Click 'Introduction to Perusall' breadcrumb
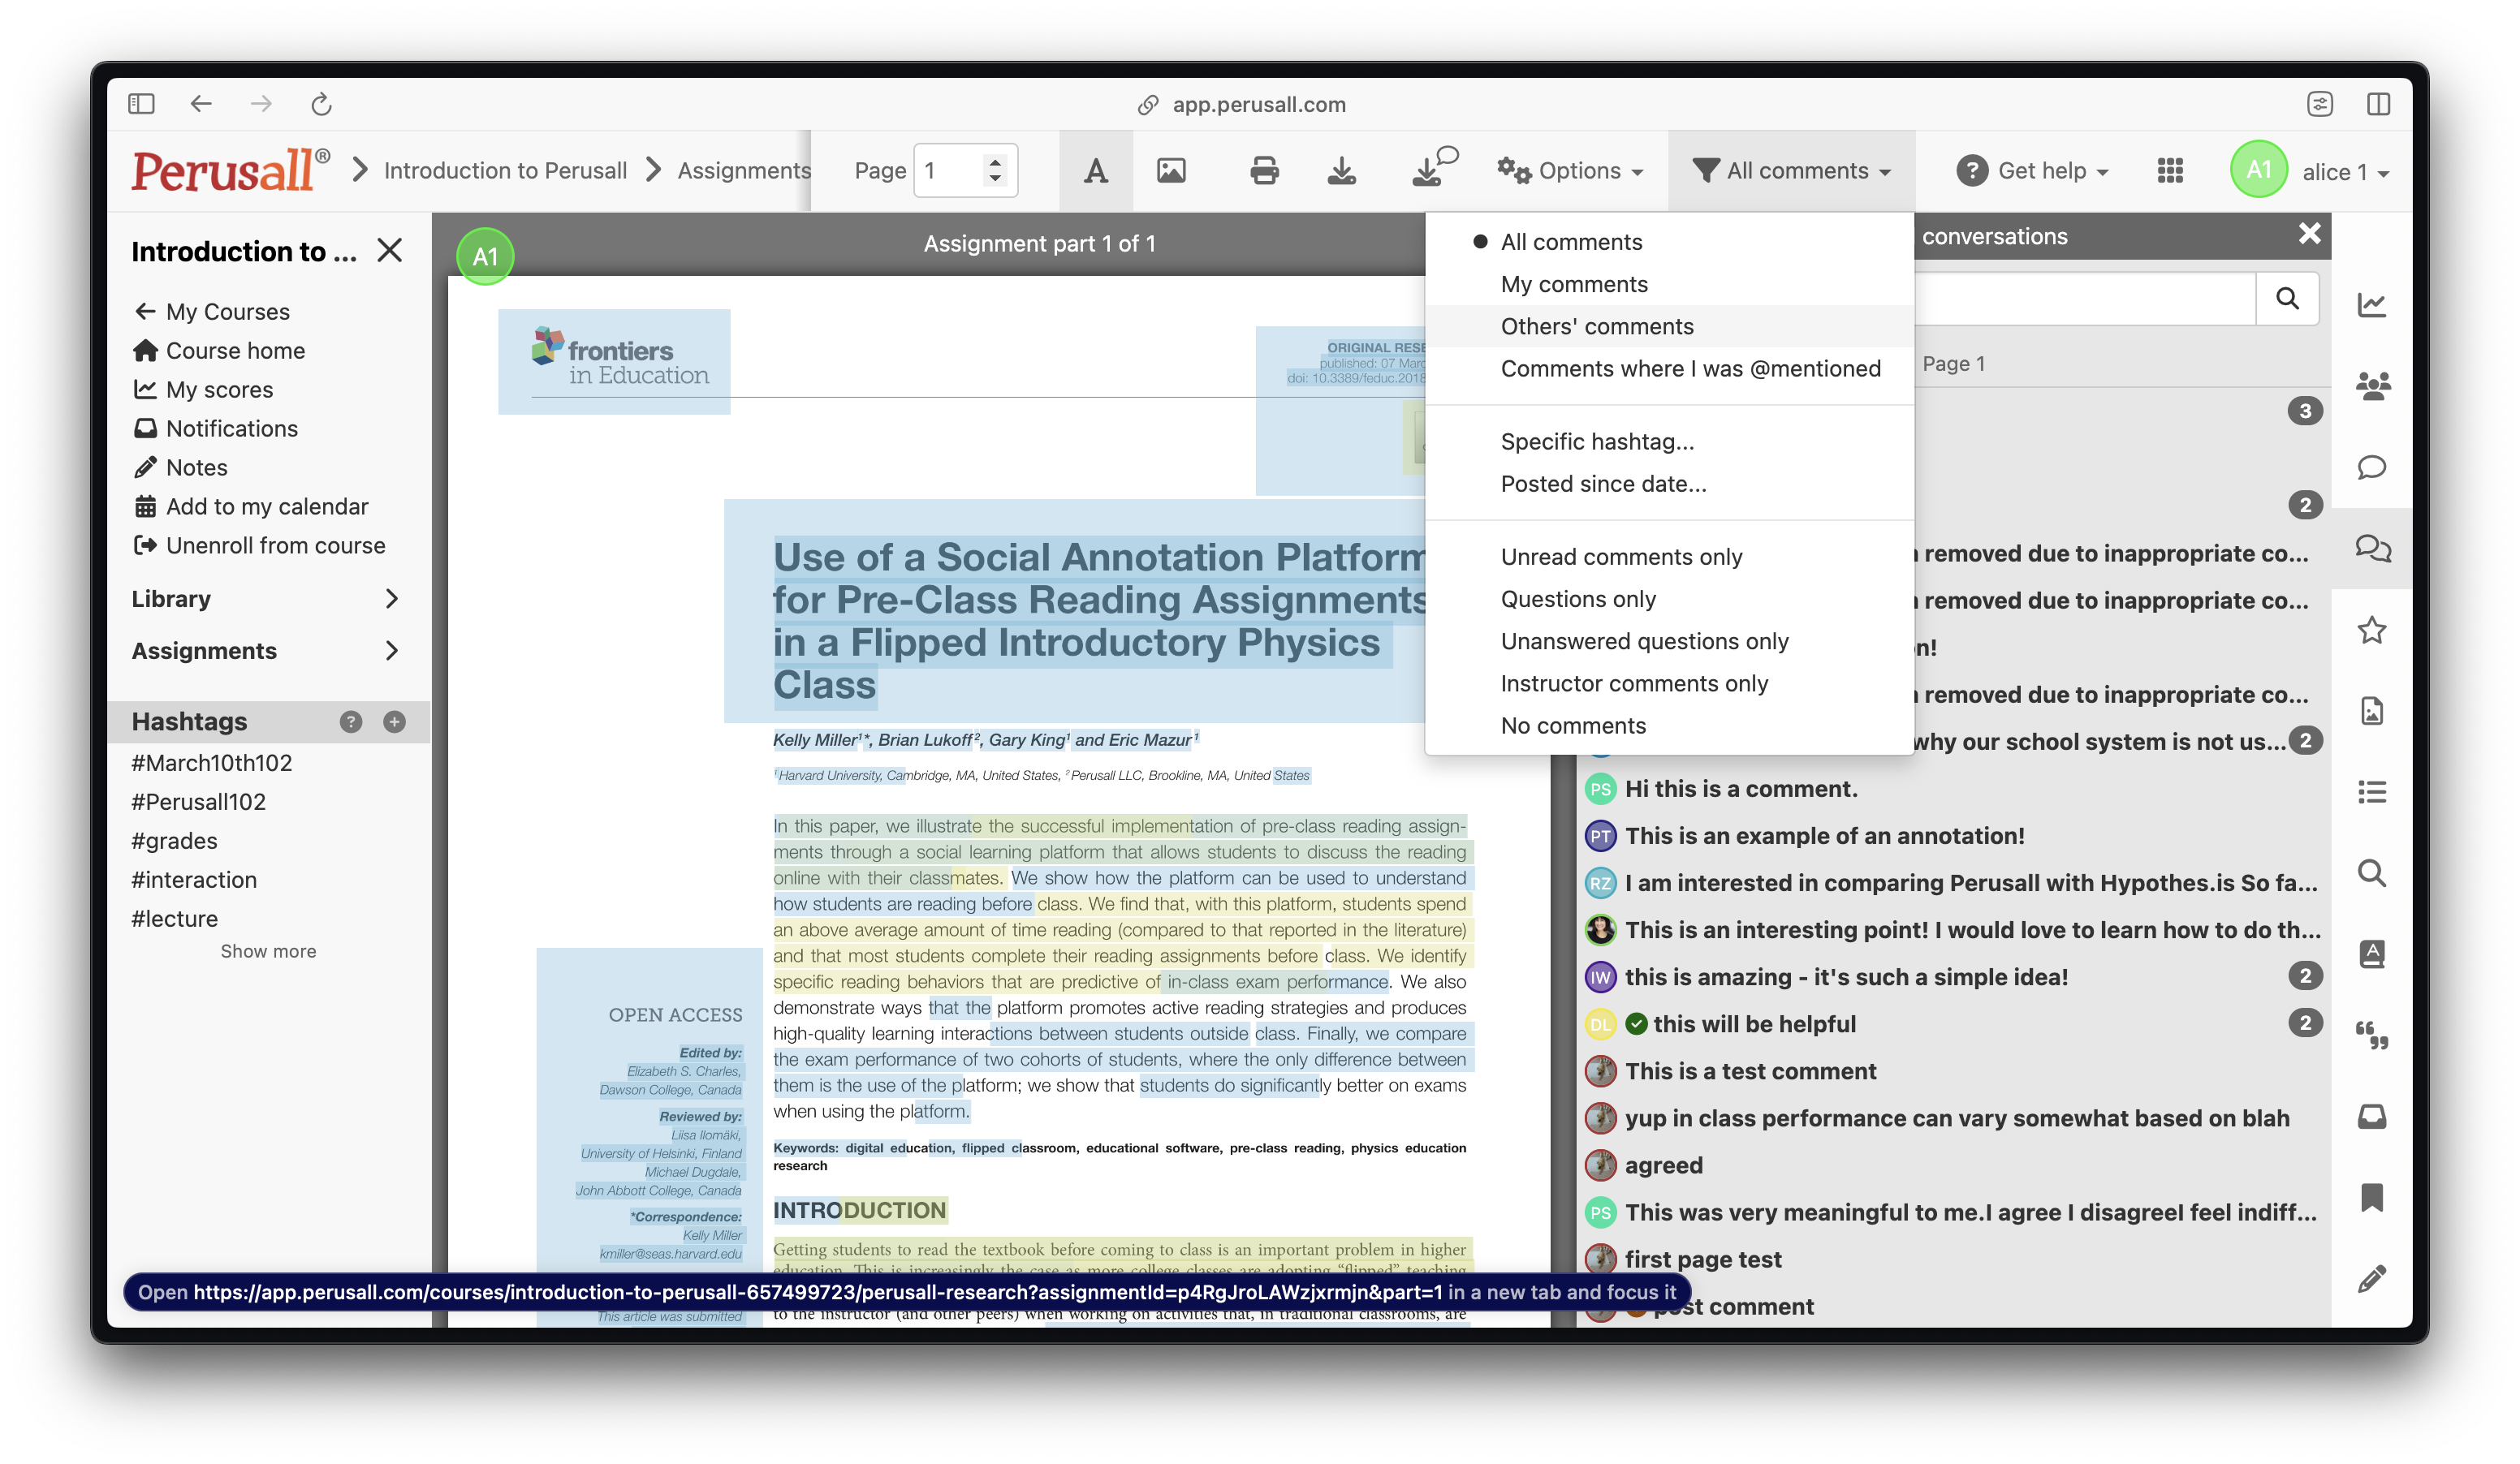 505,171
